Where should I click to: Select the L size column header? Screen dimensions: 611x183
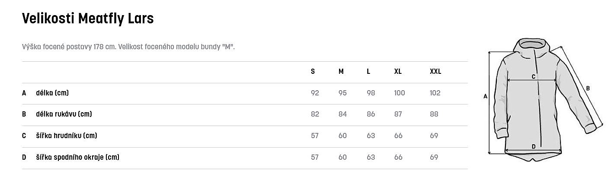click(368, 72)
